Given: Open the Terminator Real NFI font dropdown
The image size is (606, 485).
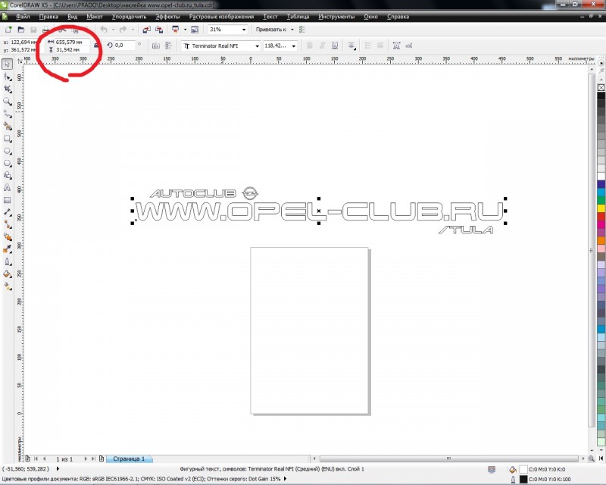Looking at the screenshot, I should pyautogui.click(x=257, y=45).
